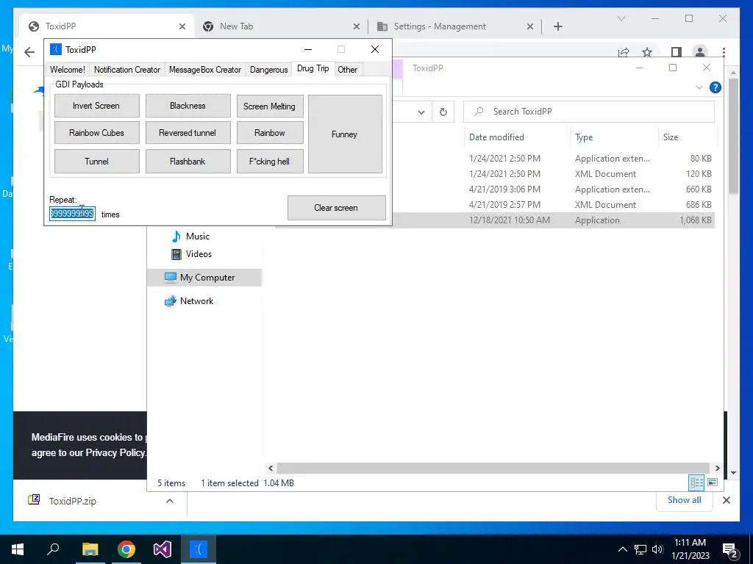Open the Welcome! tab in ToxidPP
This screenshot has width=753, height=564.
coord(67,70)
